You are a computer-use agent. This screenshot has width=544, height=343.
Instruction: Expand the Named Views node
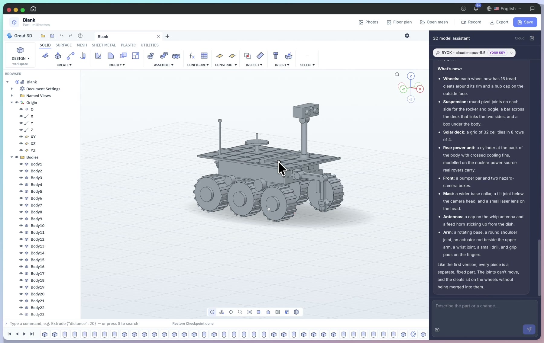point(12,96)
